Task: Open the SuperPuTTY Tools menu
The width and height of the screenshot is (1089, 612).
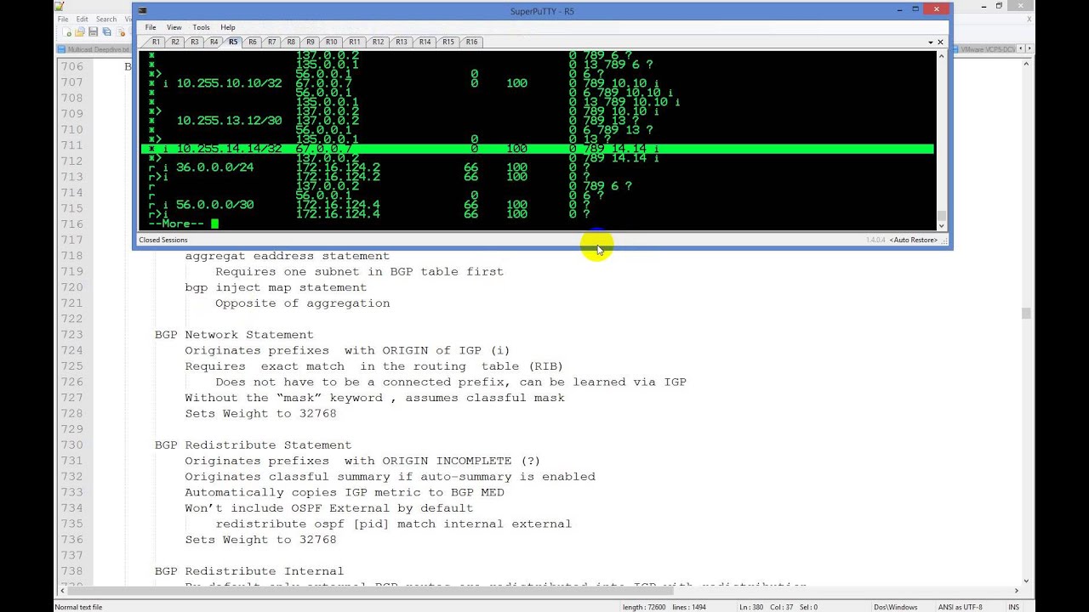Action: click(x=201, y=27)
